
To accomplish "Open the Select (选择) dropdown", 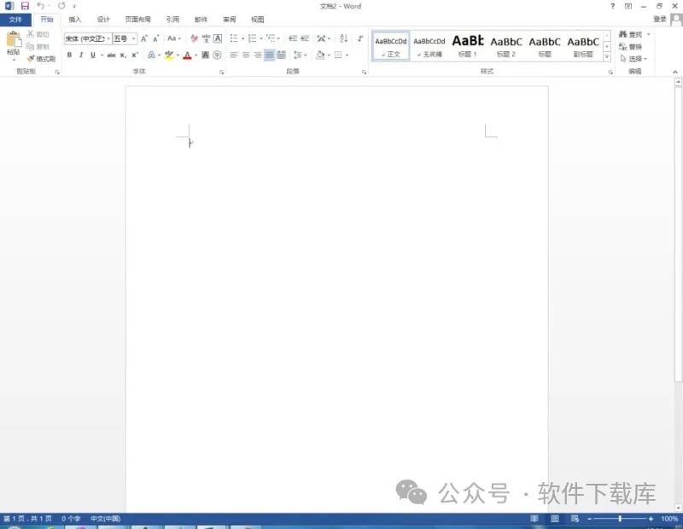I will coord(633,58).
